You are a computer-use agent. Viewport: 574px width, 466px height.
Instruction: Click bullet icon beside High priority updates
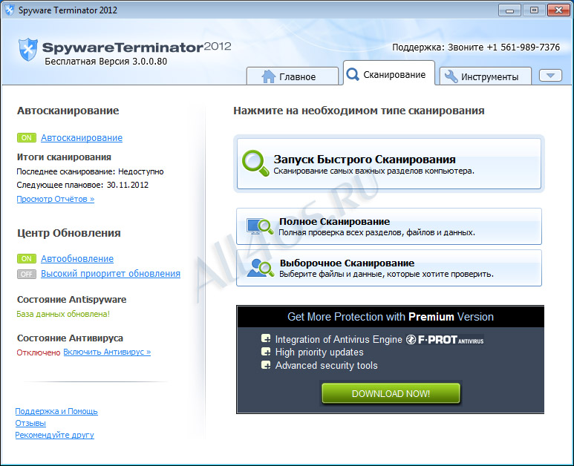[266, 352]
